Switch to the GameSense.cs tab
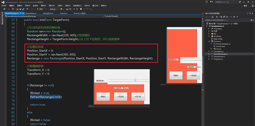 31,13
